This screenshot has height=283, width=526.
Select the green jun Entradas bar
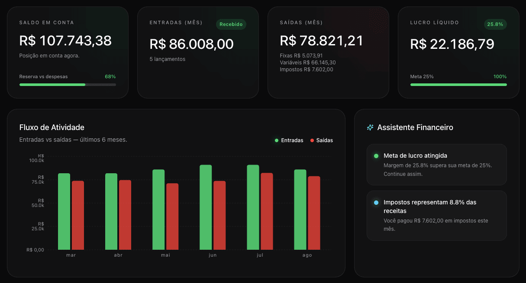(206, 207)
